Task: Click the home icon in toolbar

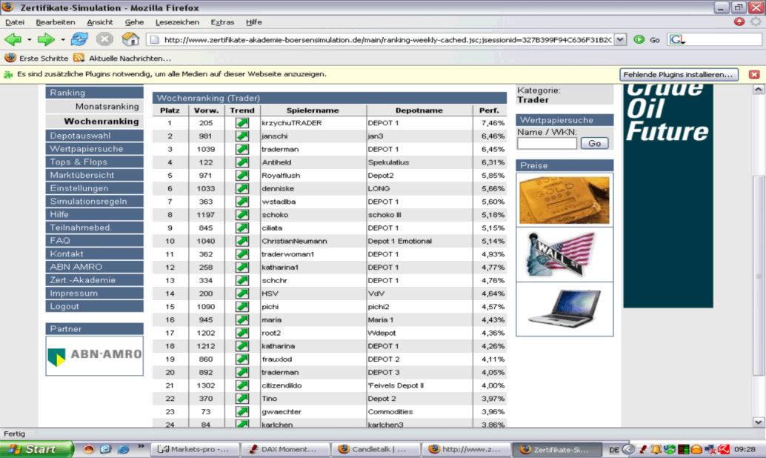Action: 130,39
